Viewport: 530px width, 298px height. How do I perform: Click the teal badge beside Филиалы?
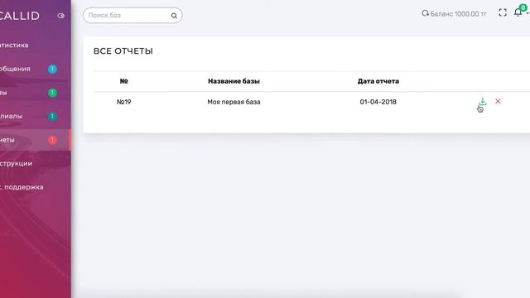click(52, 116)
